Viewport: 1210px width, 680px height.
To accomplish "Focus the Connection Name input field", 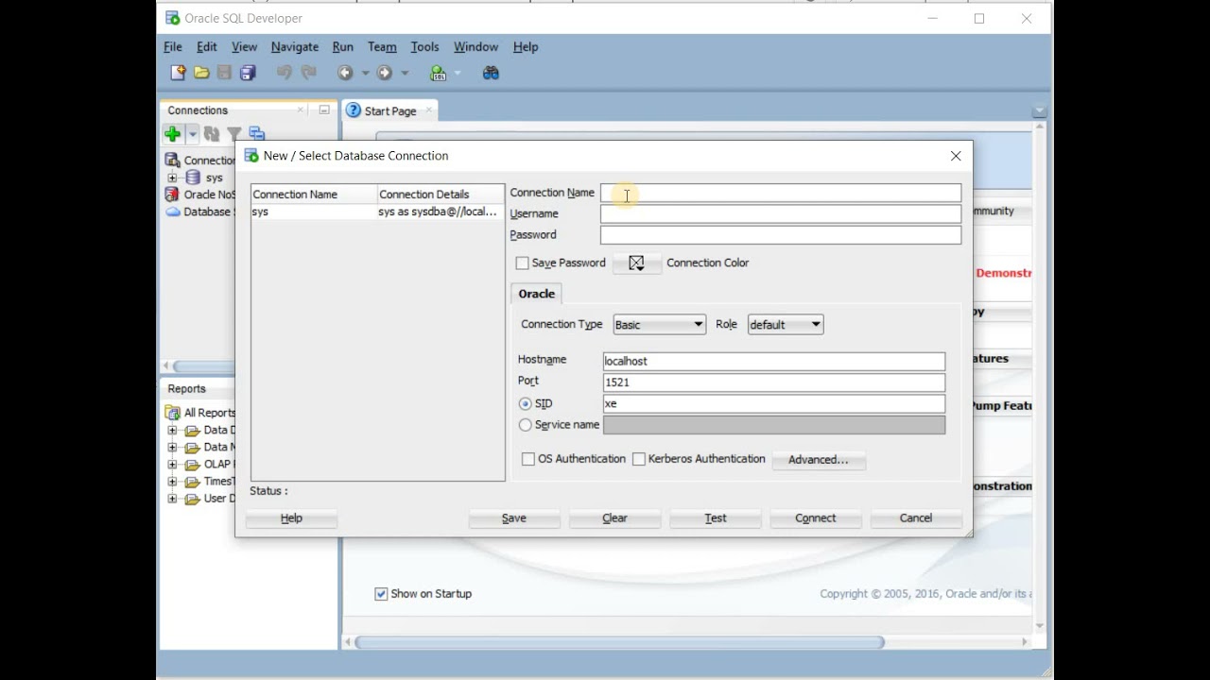I will (x=781, y=193).
